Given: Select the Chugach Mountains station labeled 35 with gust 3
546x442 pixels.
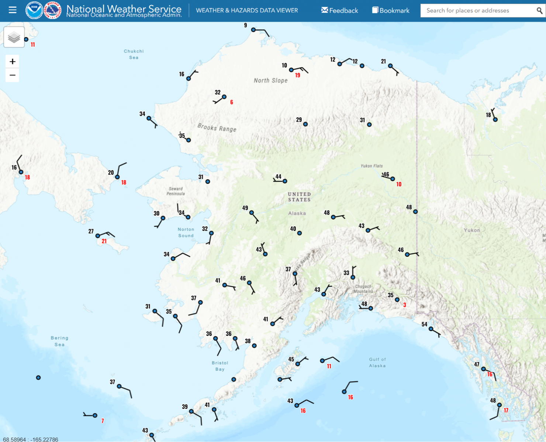Looking at the screenshot, I should (397, 299).
